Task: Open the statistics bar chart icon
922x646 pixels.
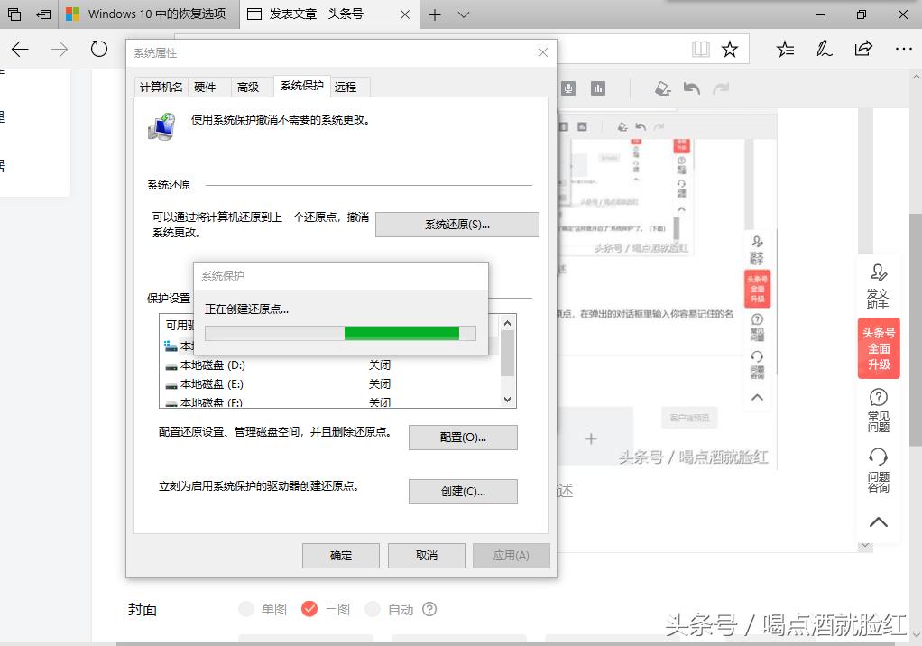Action: pyautogui.click(x=597, y=88)
